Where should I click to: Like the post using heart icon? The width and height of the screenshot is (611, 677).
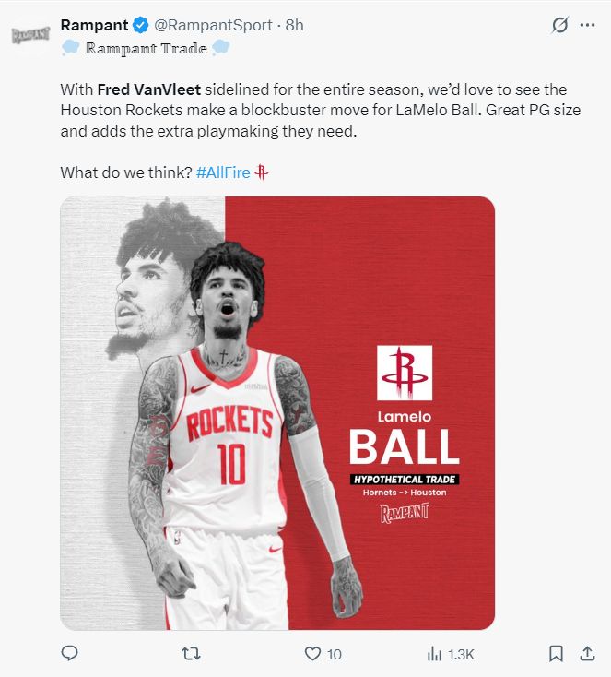pos(312,654)
